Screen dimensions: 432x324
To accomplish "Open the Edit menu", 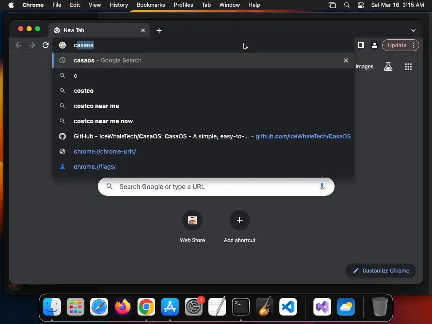I will [x=75, y=5].
